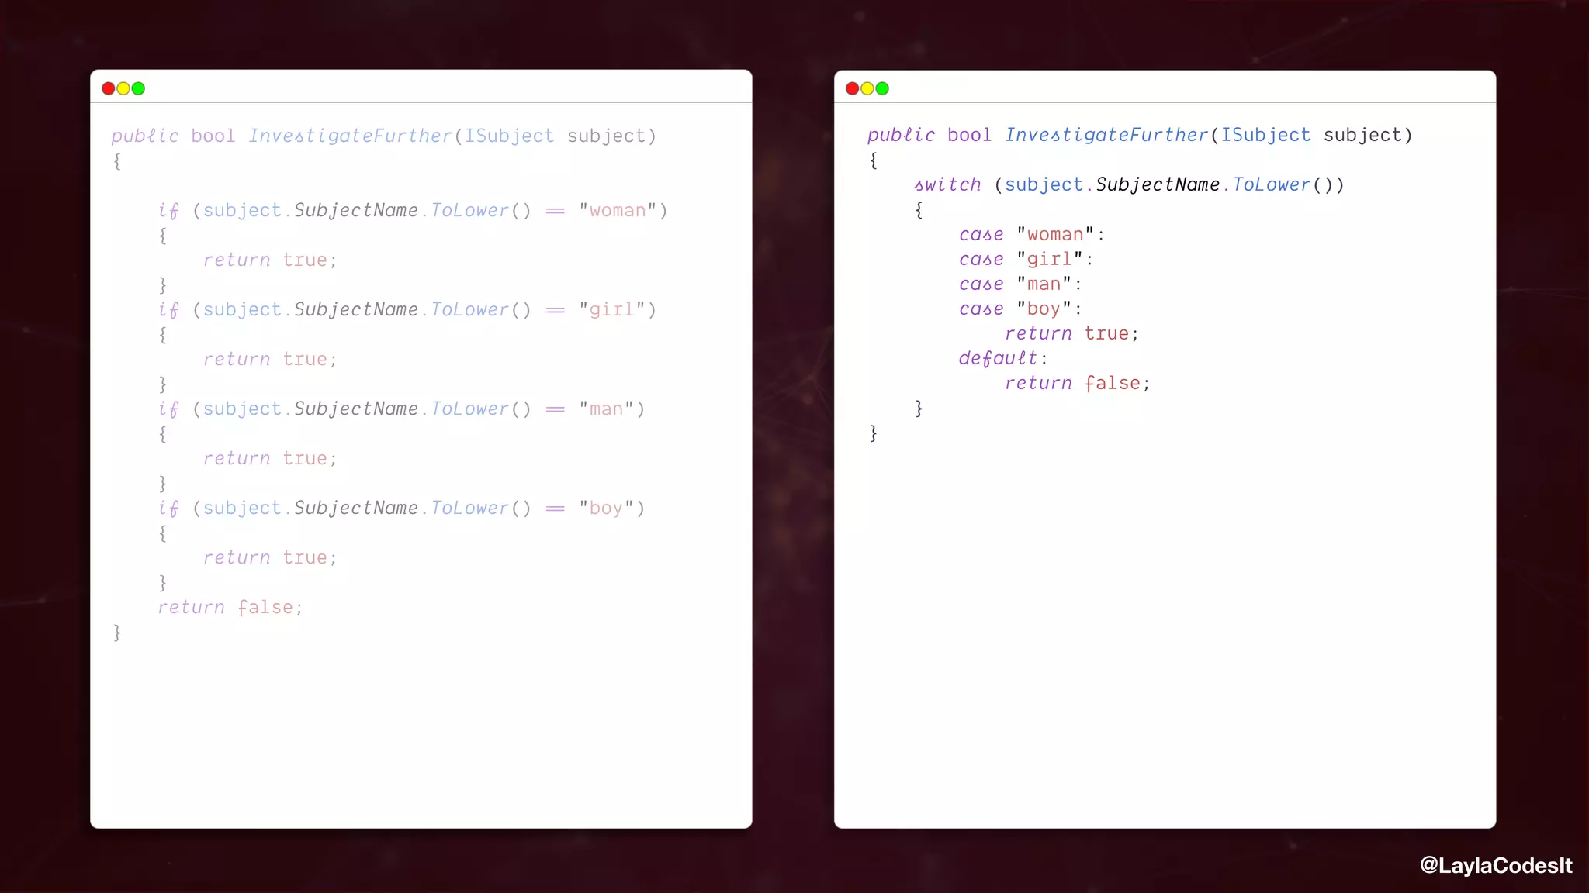
Task: Click InvestigateFurther method name in left window
Action: click(350, 136)
